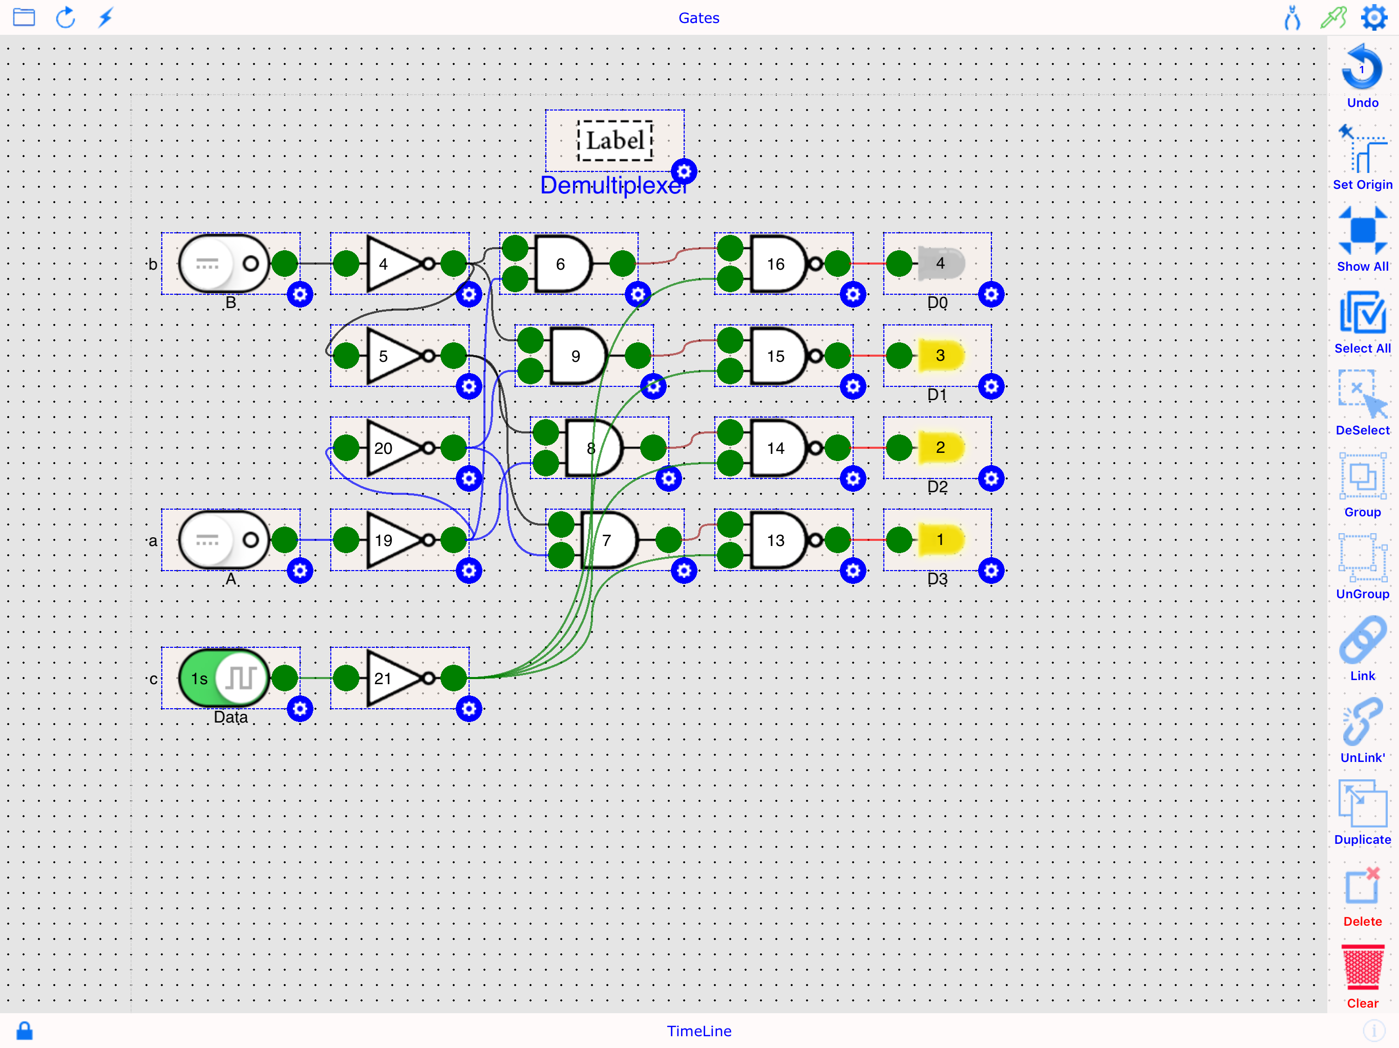The height and width of the screenshot is (1048, 1399).
Task: Open settings gear of LED D1
Action: [991, 387]
